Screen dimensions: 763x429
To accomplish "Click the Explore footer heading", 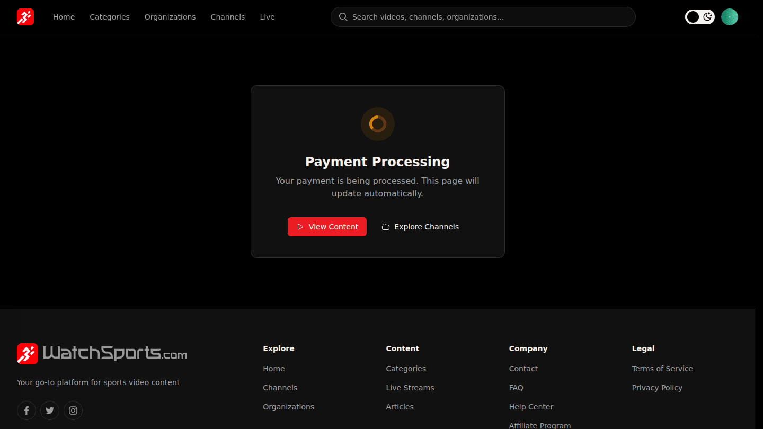I will (x=279, y=348).
